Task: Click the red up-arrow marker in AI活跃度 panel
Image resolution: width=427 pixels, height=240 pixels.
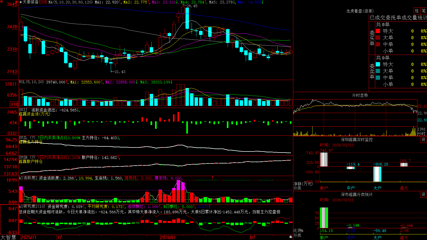Action: pos(213,178)
